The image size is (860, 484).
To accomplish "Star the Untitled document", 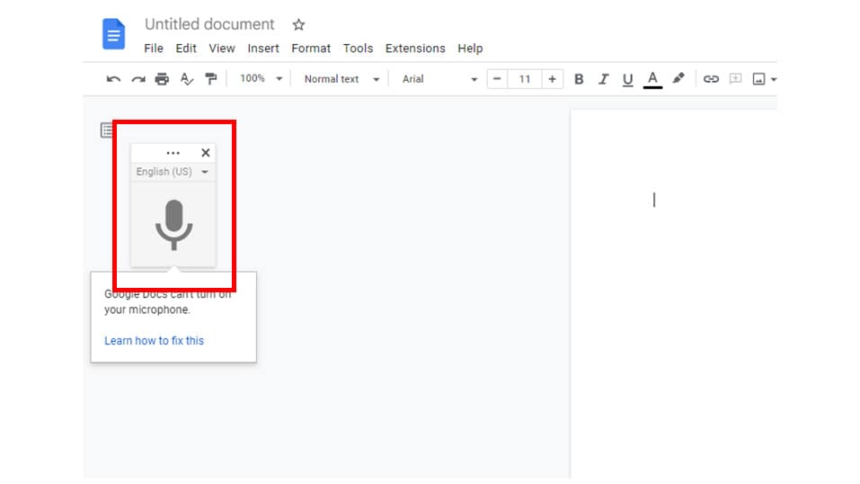I will pyautogui.click(x=298, y=24).
